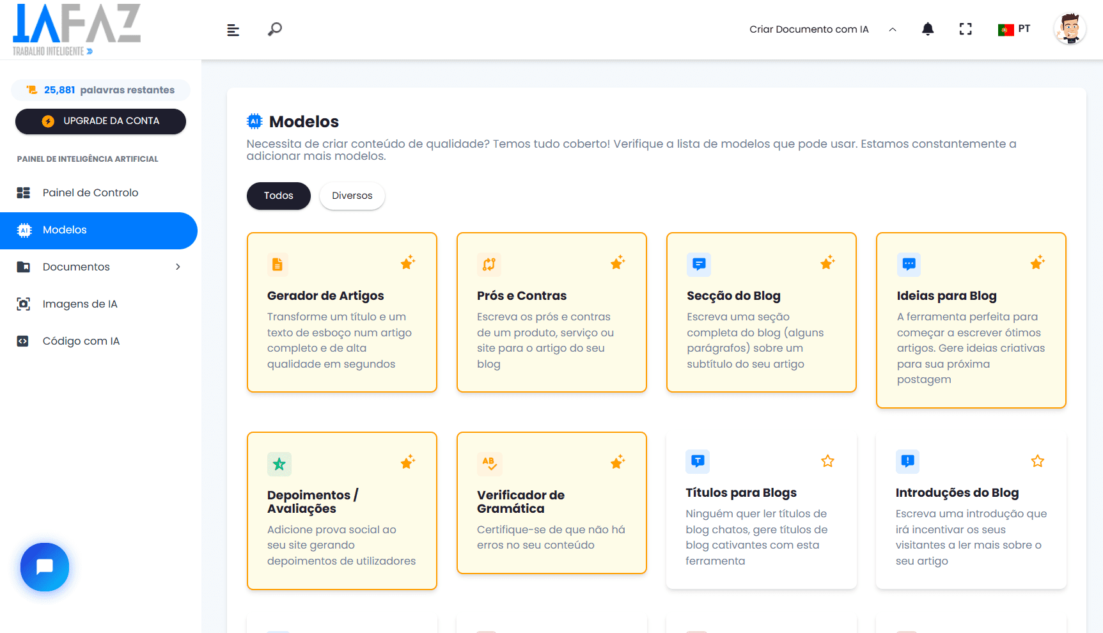Select the Todos filter tab
The width and height of the screenshot is (1103, 633).
point(279,196)
